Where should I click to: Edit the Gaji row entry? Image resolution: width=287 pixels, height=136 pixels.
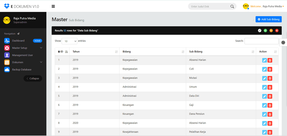[265, 105]
